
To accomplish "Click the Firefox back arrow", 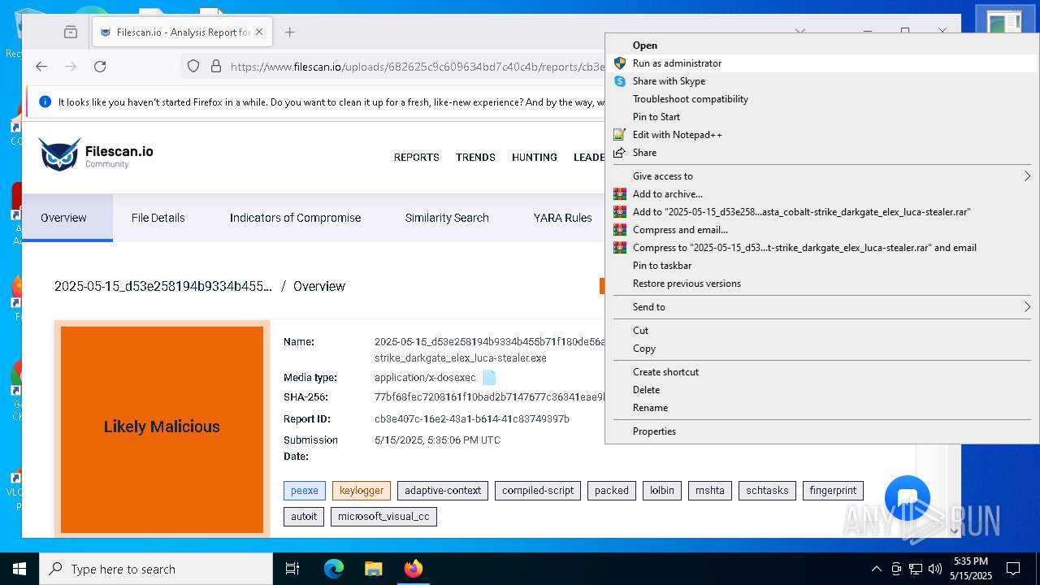I will (41, 67).
